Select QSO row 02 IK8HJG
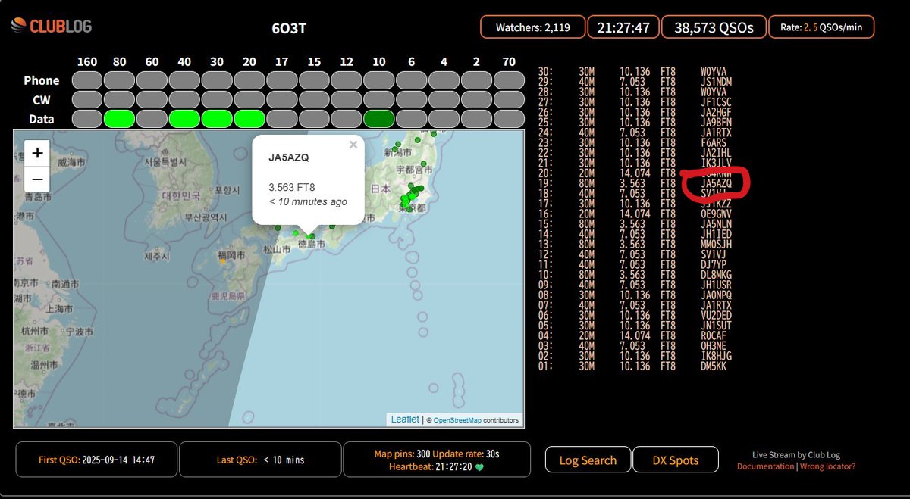Viewport: 910px width, 499px height. tap(635, 356)
